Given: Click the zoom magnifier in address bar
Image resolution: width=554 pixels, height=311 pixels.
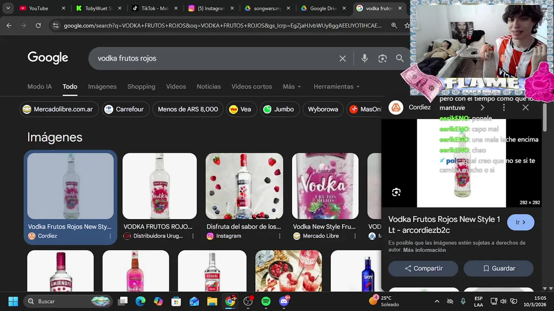Looking at the screenshot, I should click(394, 25).
